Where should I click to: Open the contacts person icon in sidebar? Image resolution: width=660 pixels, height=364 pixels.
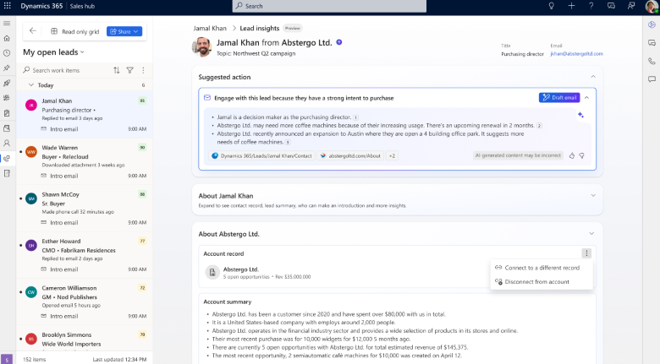(7, 144)
